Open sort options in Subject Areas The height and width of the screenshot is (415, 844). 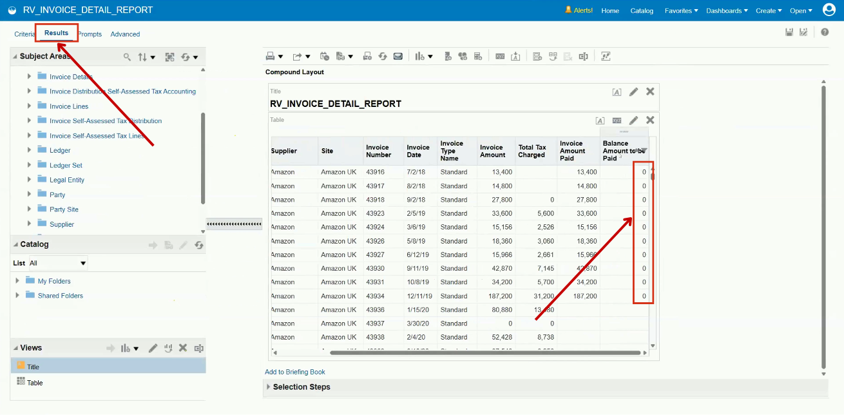pyautogui.click(x=143, y=56)
